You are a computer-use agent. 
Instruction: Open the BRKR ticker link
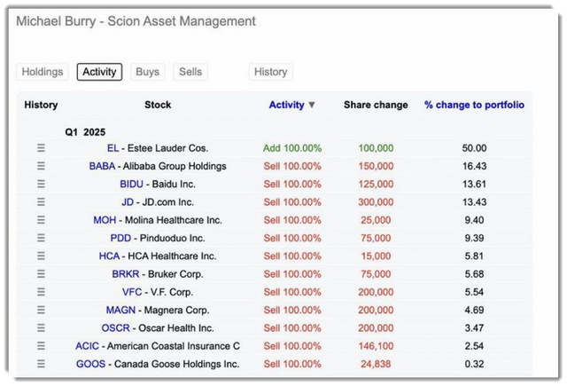[126, 273]
